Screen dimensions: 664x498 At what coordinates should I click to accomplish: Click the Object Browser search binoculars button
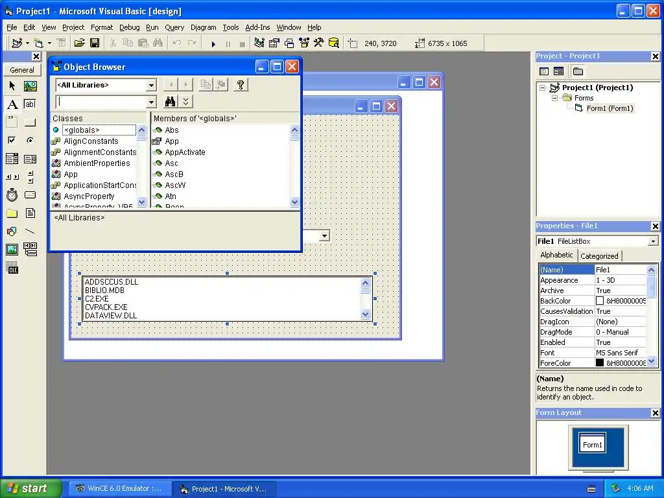(x=171, y=102)
